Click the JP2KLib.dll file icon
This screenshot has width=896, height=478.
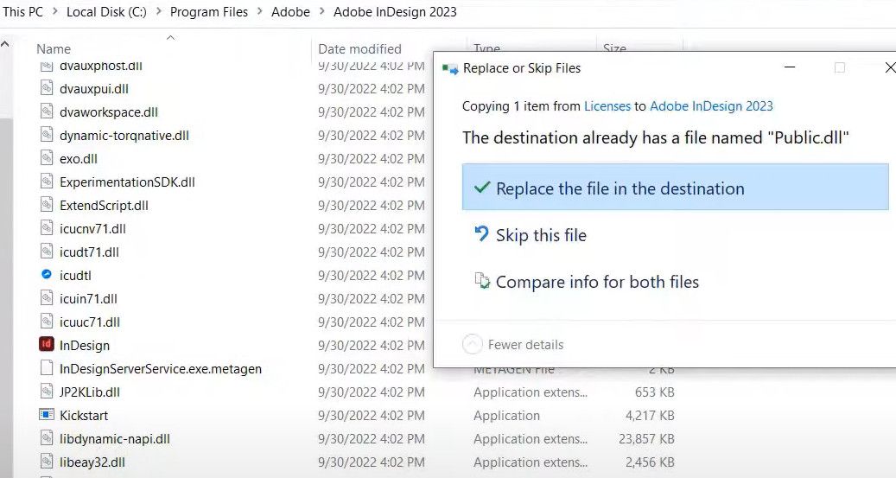(x=47, y=392)
